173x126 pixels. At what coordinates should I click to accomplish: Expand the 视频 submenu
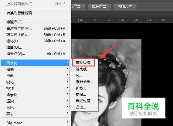35,88
